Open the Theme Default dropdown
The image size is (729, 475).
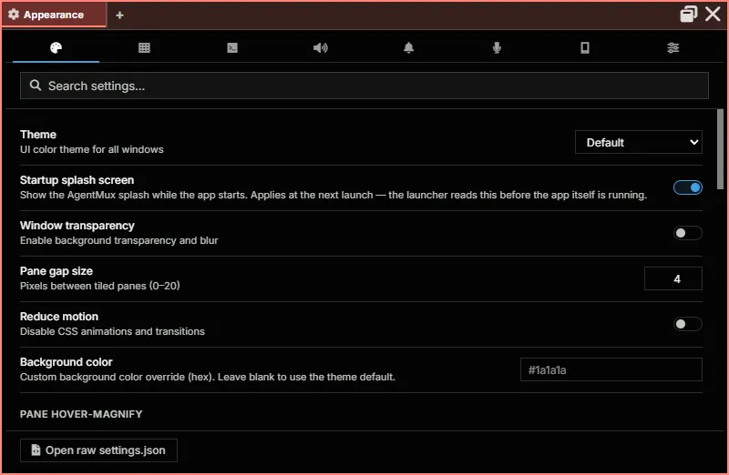point(639,142)
